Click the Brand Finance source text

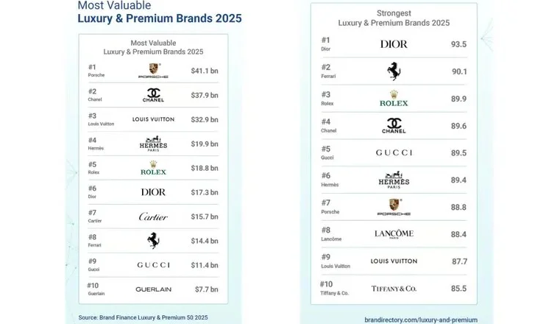pyautogui.click(x=143, y=317)
